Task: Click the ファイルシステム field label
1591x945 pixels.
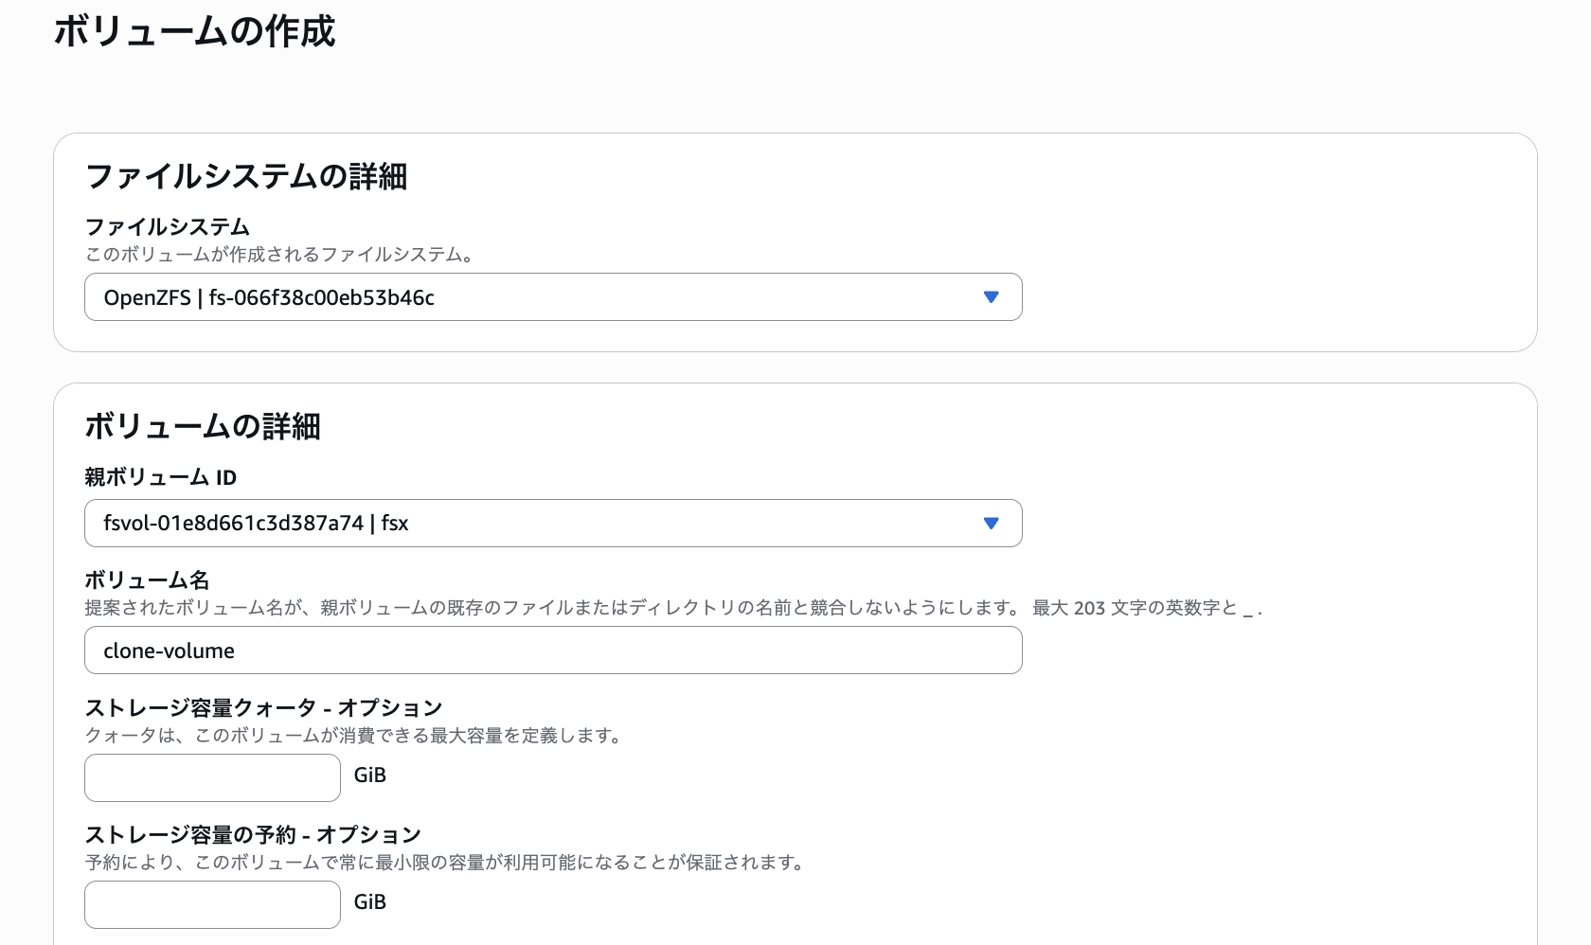Action: click(168, 227)
